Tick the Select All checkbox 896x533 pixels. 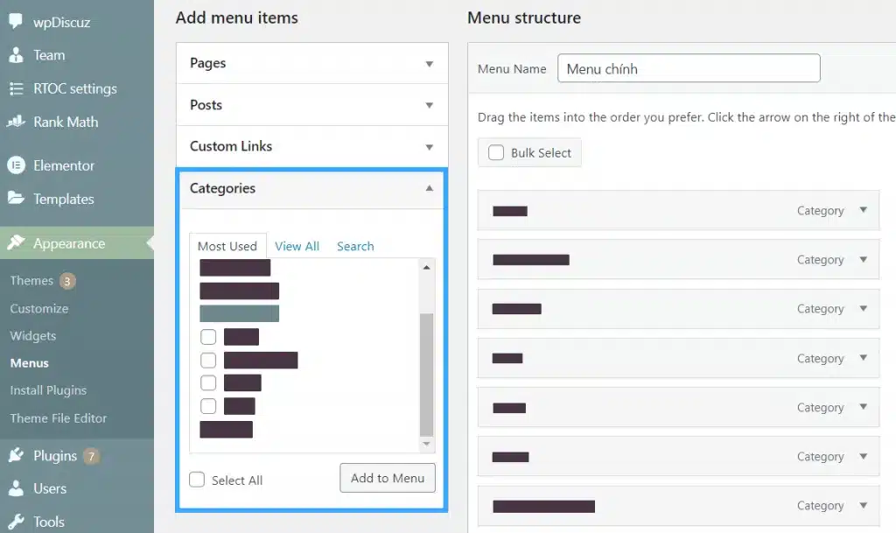point(197,480)
